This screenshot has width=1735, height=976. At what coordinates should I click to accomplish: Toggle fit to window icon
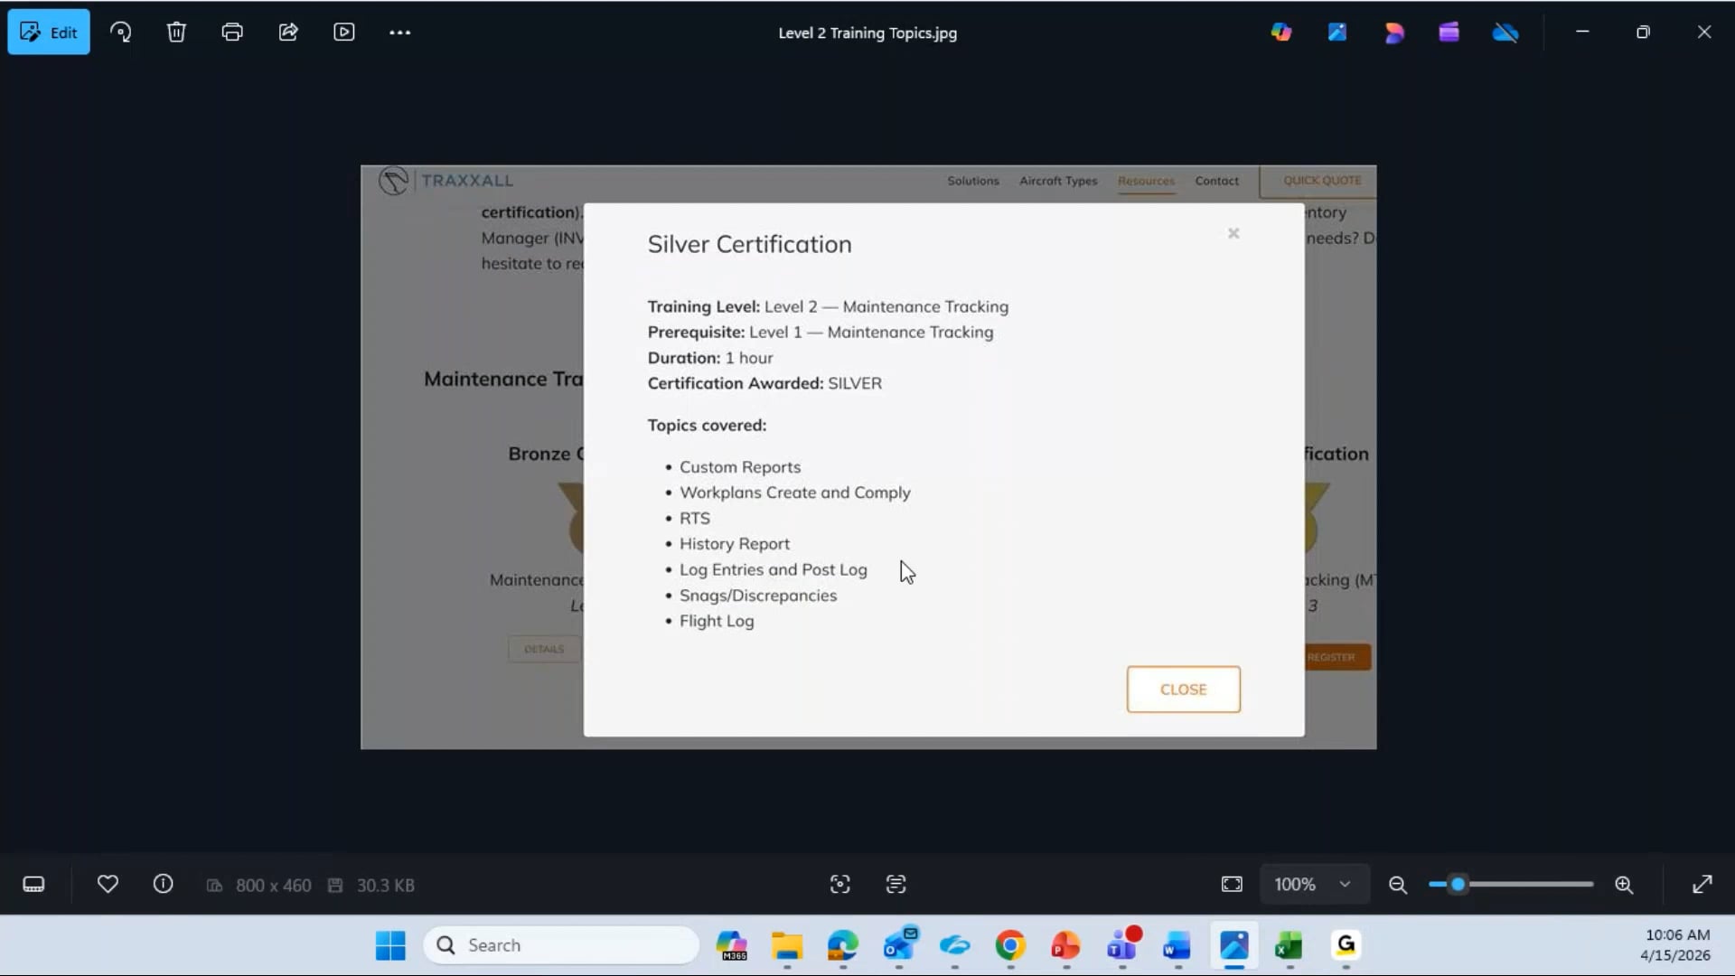click(x=1232, y=885)
